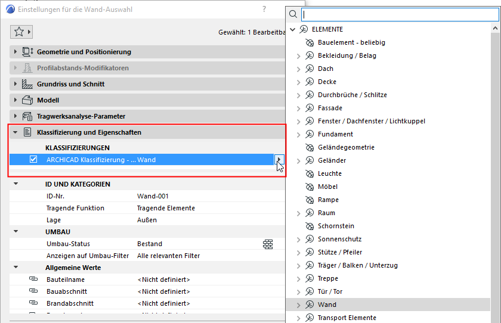This screenshot has width=501, height=323.
Task: Expand the Geometrie und Positionierung panel
Action: [16, 52]
